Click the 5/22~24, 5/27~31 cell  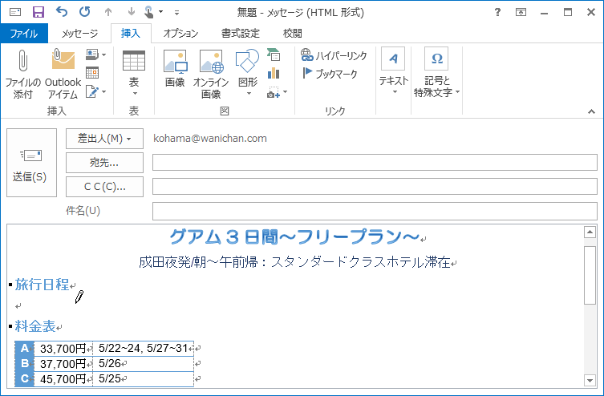pyautogui.click(x=144, y=349)
